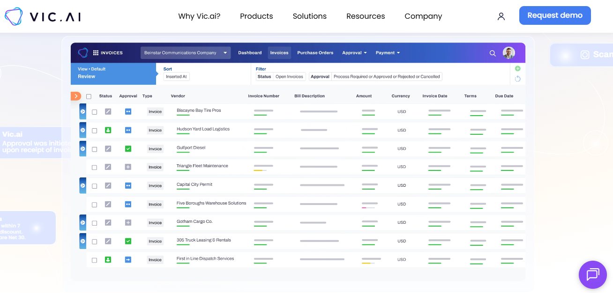613x293 pixels.
Task: Switch to the Purchase Orders tab
Action: pos(315,53)
